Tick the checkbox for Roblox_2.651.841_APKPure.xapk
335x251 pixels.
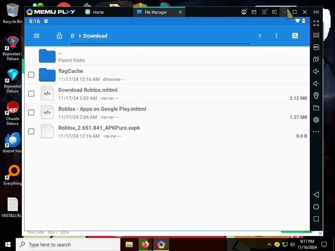31,131
